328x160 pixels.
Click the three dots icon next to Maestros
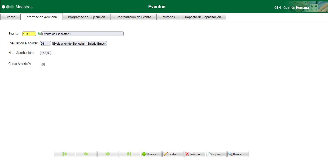click(8, 7)
